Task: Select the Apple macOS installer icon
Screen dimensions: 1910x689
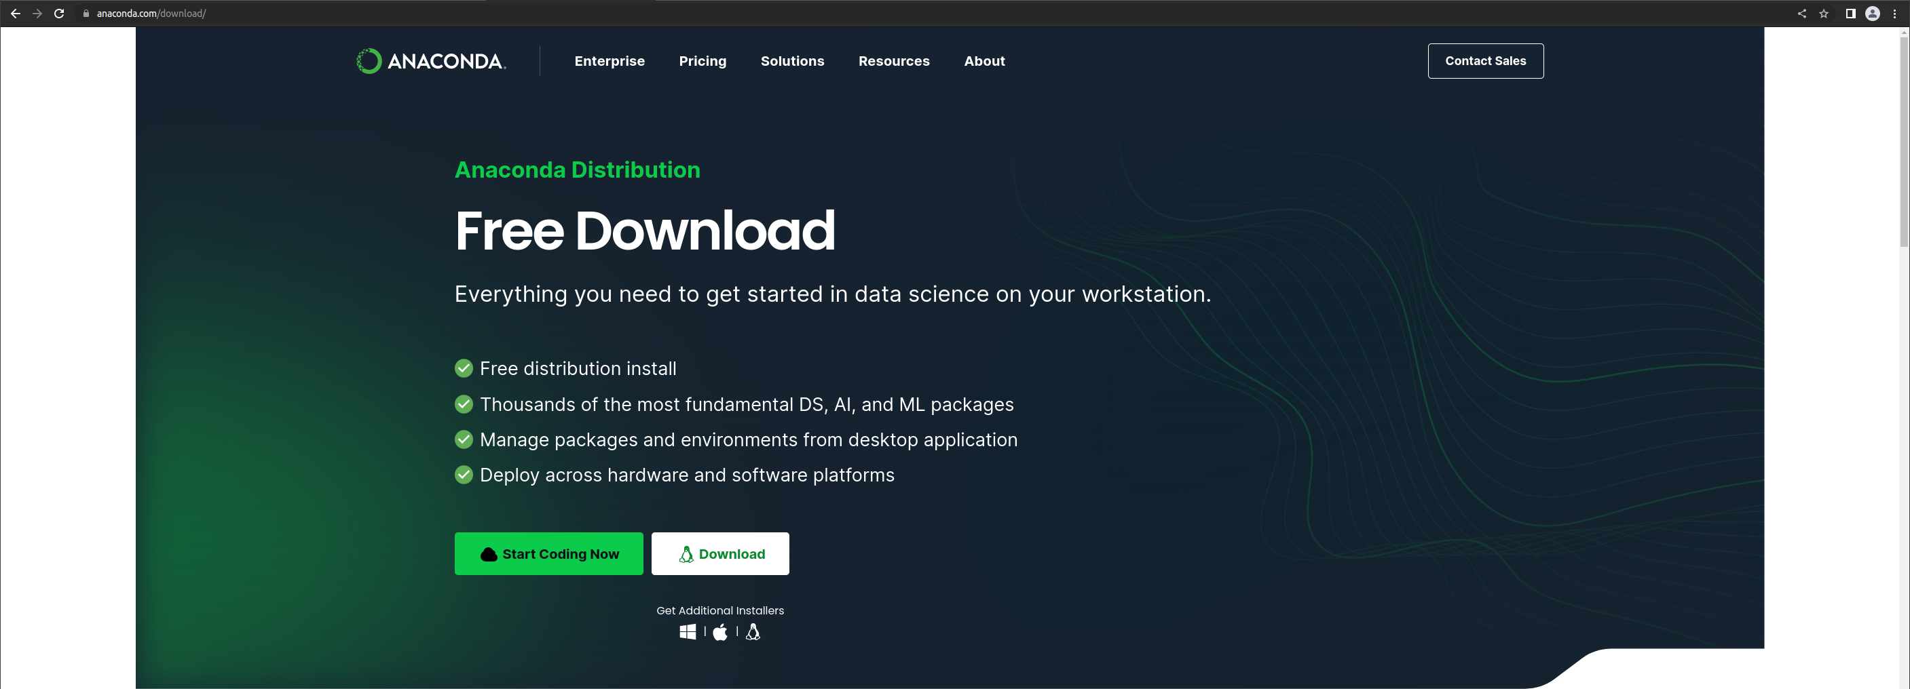Action: pyautogui.click(x=720, y=632)
